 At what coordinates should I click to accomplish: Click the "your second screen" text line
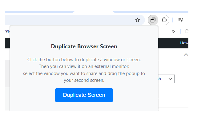[84, 81]
